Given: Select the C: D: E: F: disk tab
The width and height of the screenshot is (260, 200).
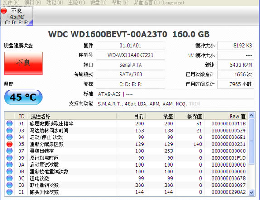Looking at the screenshot, I should click(17, 16).
